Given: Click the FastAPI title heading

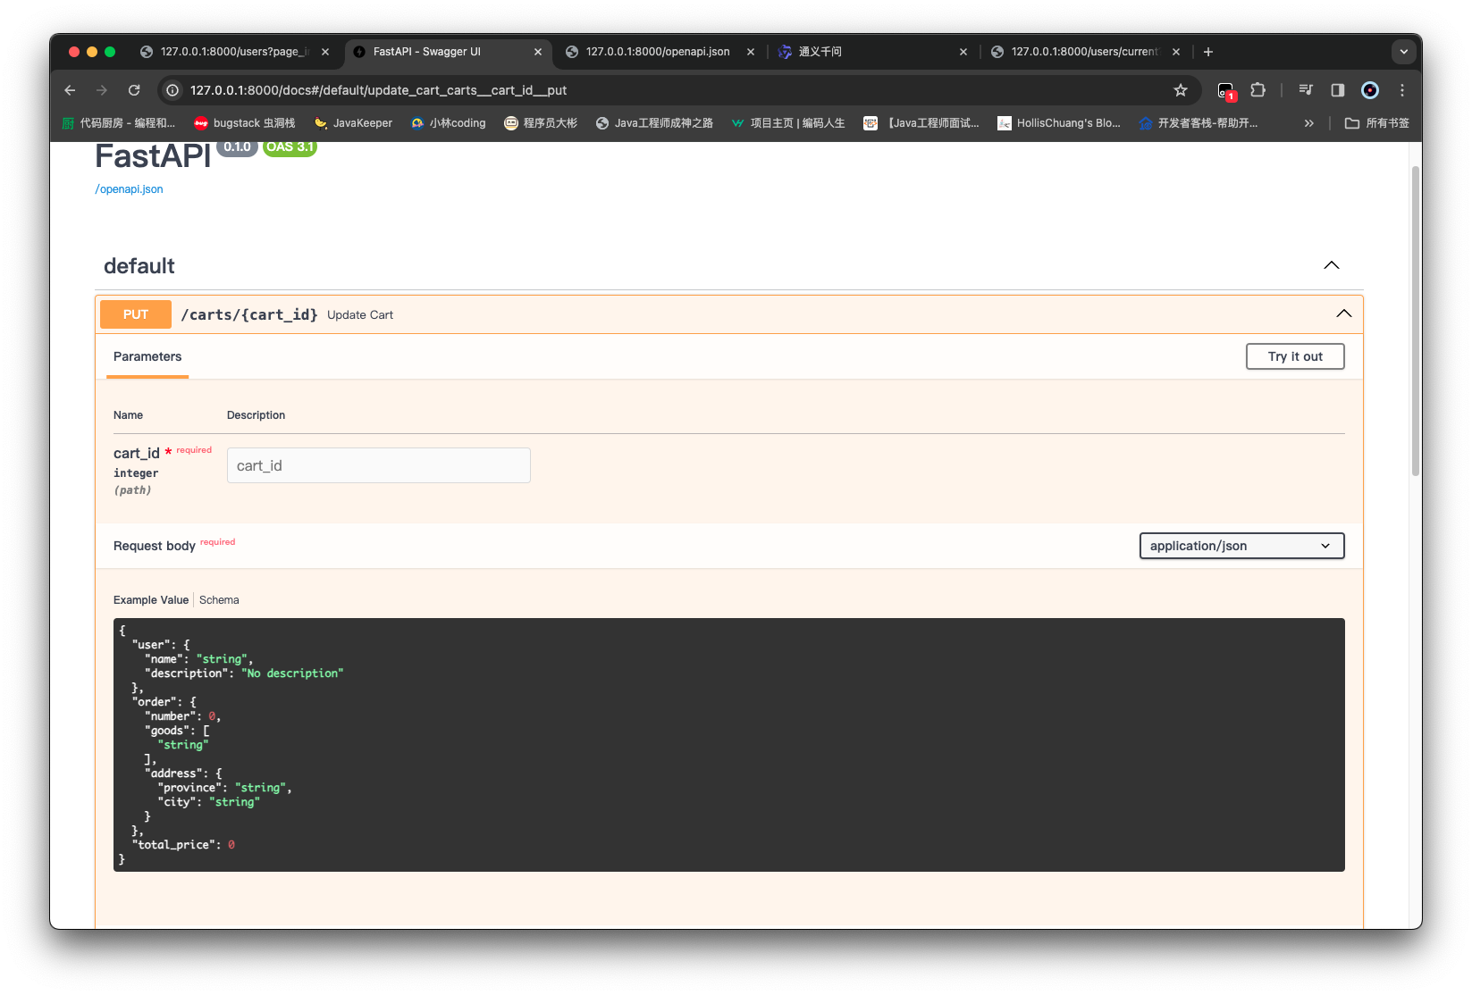Looking at the screenshot, I should [153, 157].
